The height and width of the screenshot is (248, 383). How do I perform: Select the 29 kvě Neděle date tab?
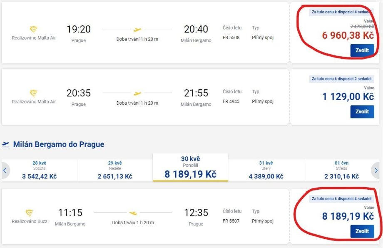(x=115, y=170)
